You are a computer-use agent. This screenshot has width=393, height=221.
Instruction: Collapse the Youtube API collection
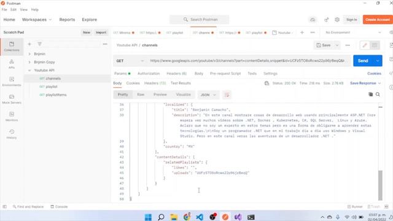coord(29,71)
